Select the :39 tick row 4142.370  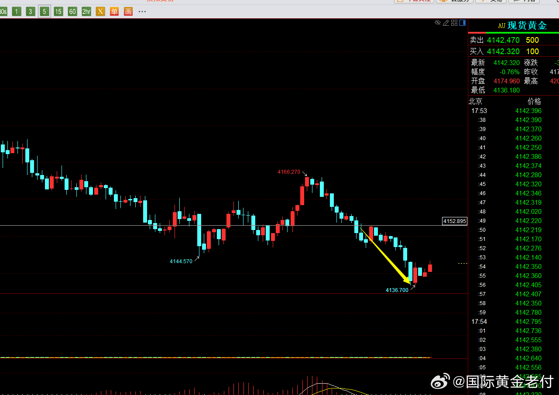coord(514,129)
